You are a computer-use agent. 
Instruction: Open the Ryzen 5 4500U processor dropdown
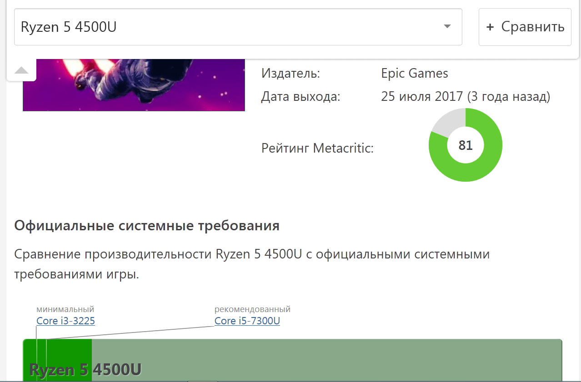(238, 27)
